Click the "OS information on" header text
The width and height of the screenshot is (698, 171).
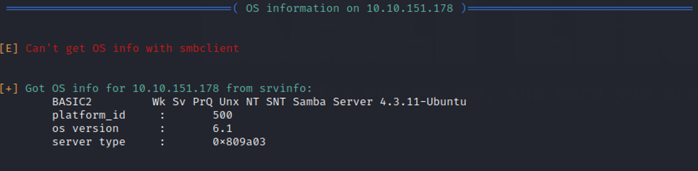[302, 8]
